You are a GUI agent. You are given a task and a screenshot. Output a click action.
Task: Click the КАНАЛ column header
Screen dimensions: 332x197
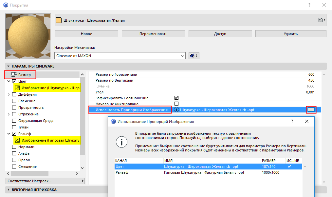click(x=139, y=161)
